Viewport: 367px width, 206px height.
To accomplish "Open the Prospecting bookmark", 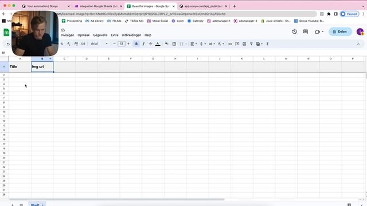I will (x=72, y=21).
